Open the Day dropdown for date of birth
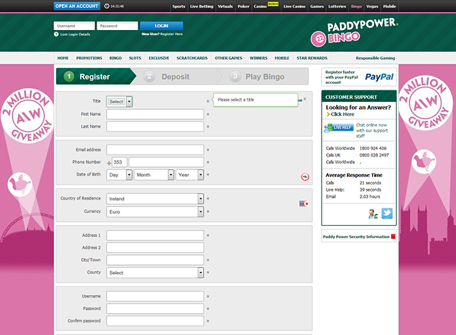This screenshot has width=456, height=335. click(x=119, y=175)
